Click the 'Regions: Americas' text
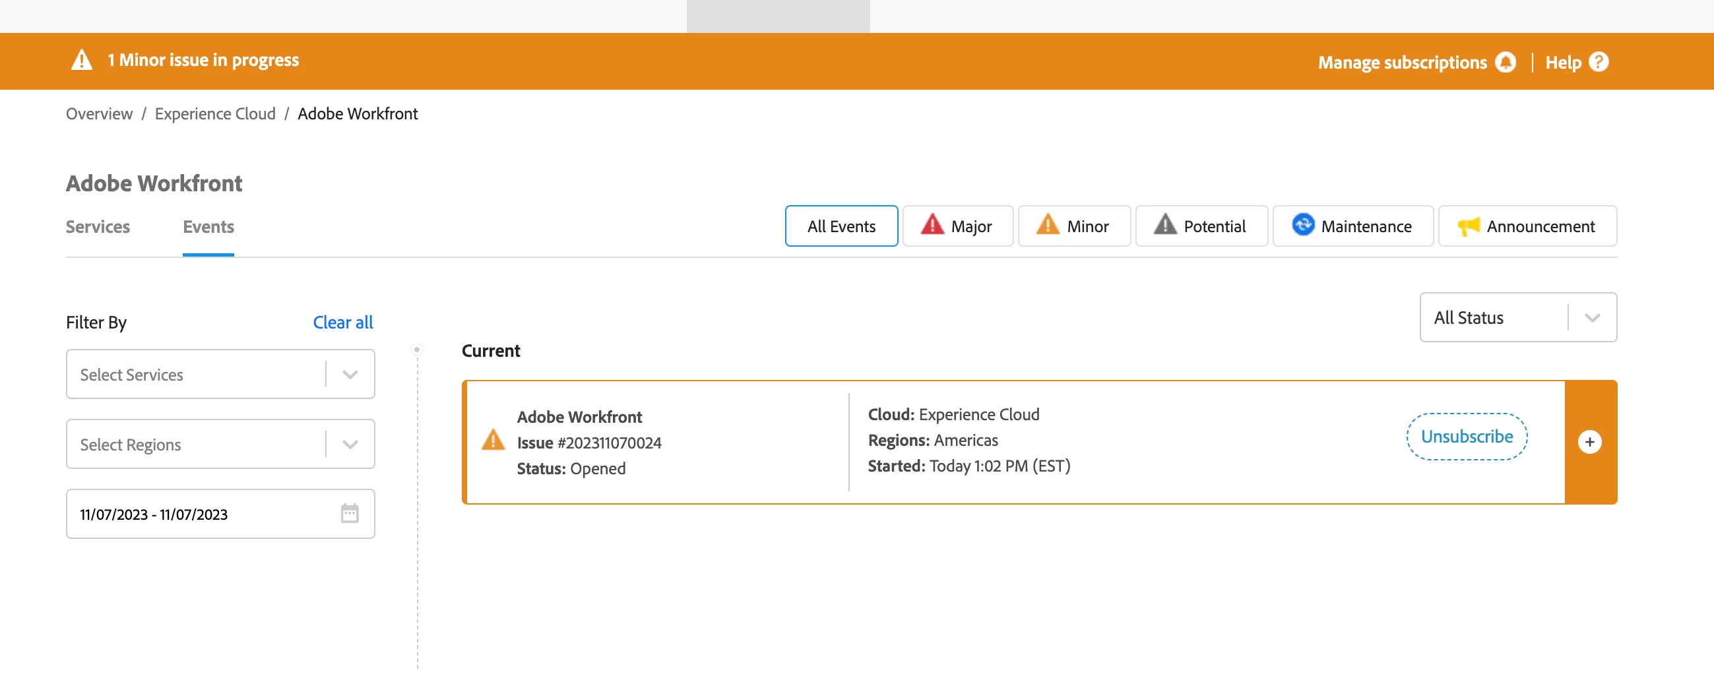This screenshot has height=682, width=1714. (x=933, y=440)
